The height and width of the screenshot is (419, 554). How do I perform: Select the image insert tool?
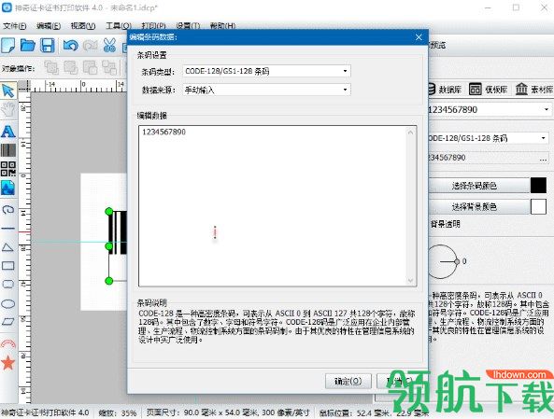coord(8,188)
